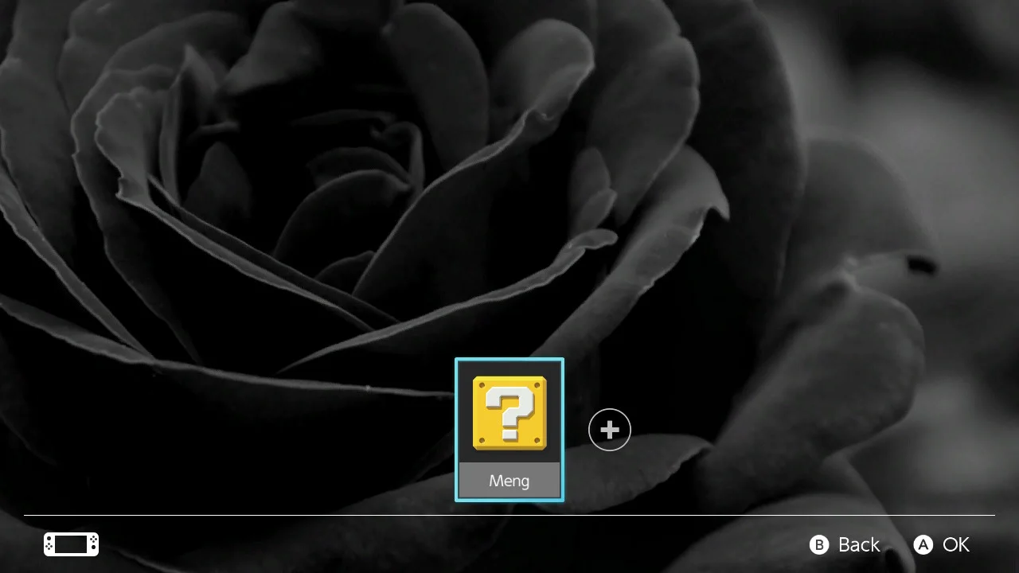Click the circled A button glyph
1019x573 pixels.
pos(923,544)
